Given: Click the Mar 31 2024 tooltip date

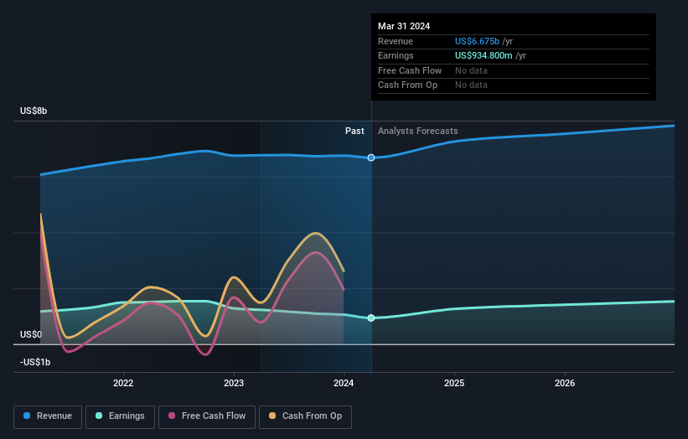Looking at the screenshot, I should (404, 26).
